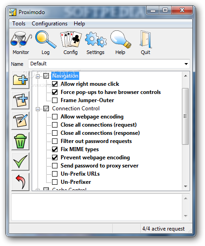Click the green checkmark apply button
205x246 pixels.
click(20, 162)
